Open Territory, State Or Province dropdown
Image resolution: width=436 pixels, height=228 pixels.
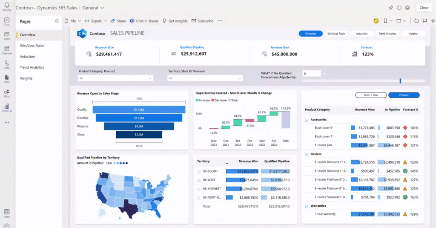[x=205, y=78]
